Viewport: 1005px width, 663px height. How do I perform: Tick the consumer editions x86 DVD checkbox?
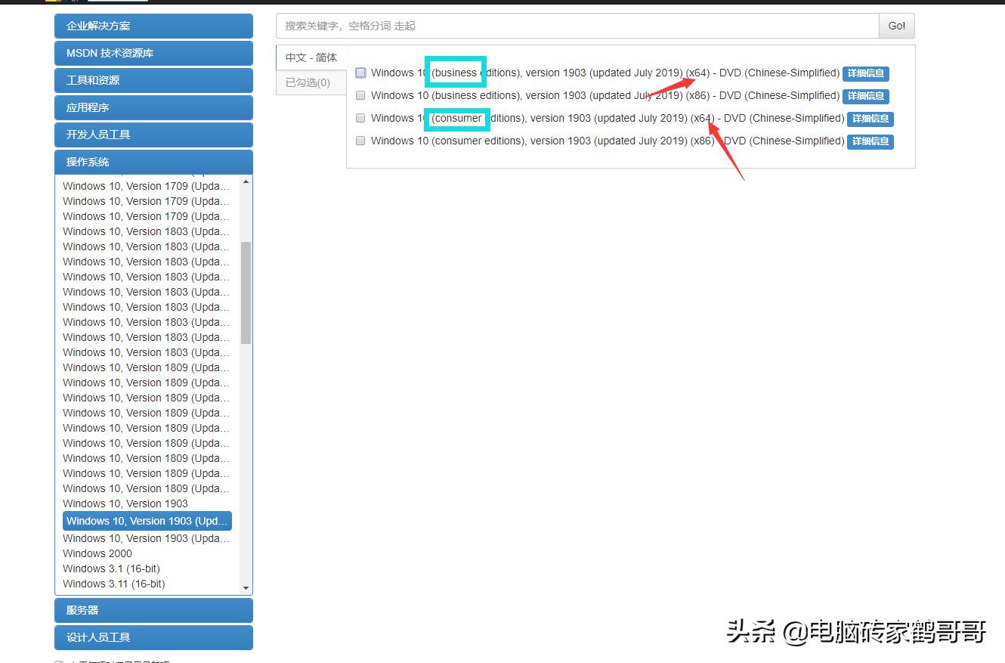[360, 141]
